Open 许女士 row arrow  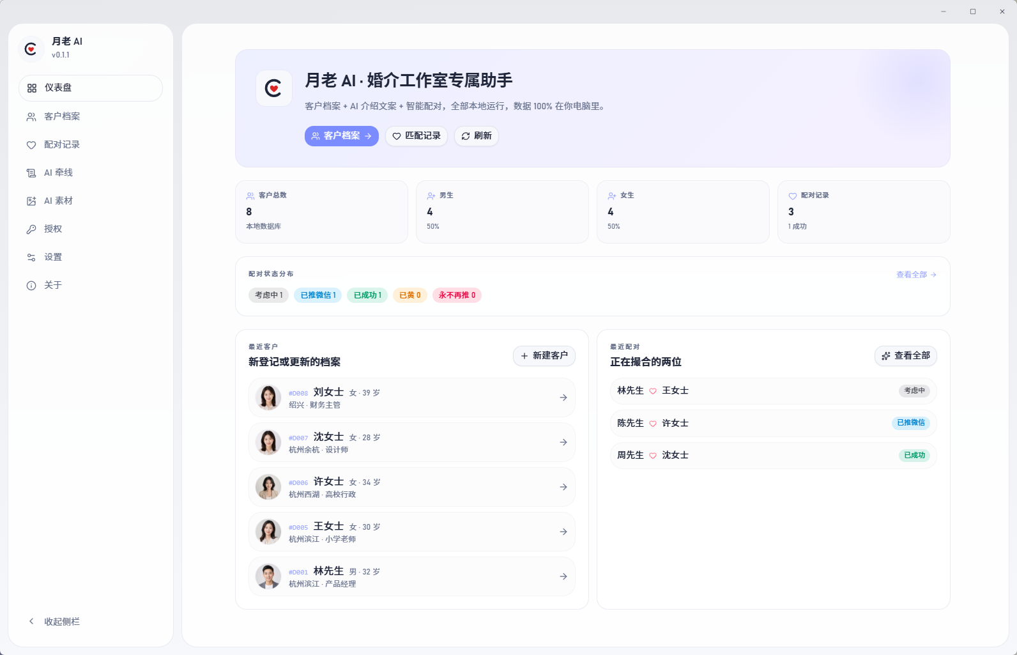563,487
